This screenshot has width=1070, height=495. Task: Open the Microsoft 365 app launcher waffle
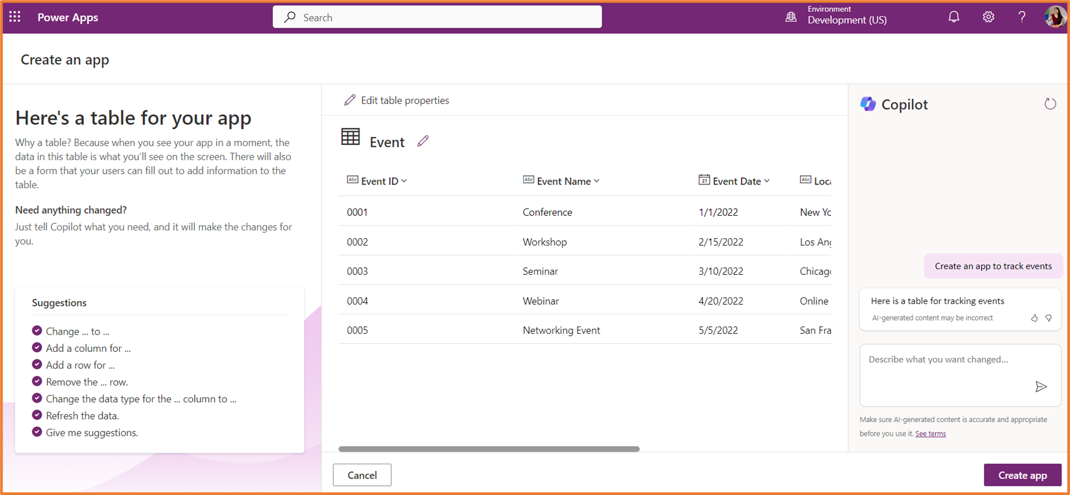pos(14,16)
